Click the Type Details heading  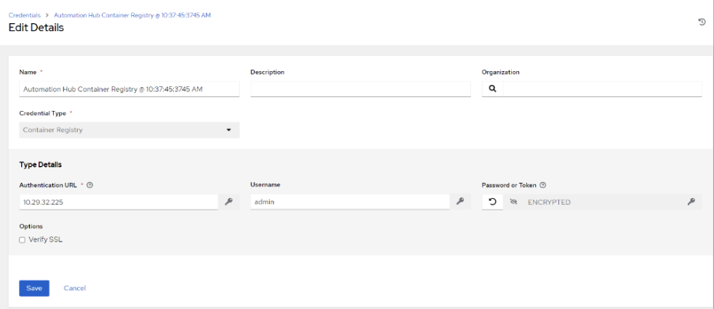click(x=41, y=165)
